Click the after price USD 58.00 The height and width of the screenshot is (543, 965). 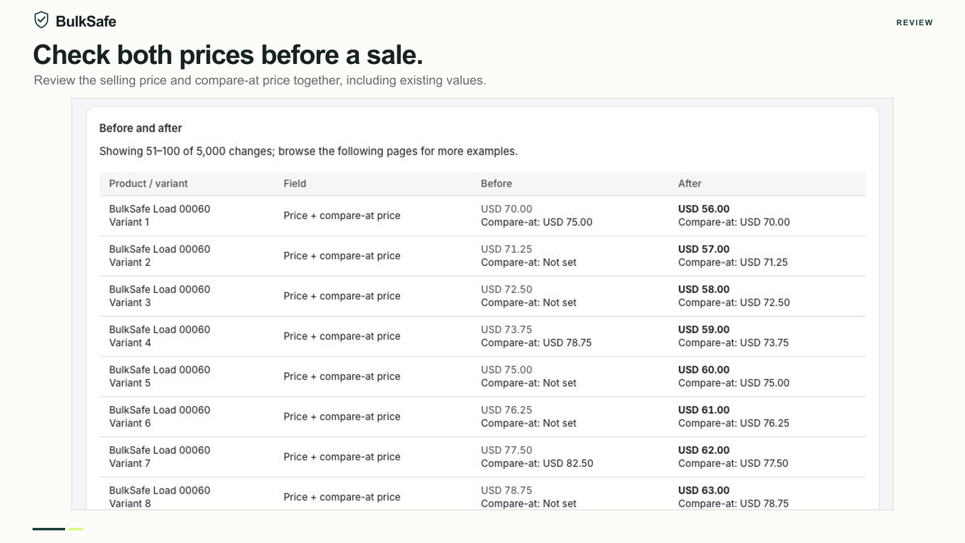704,289
